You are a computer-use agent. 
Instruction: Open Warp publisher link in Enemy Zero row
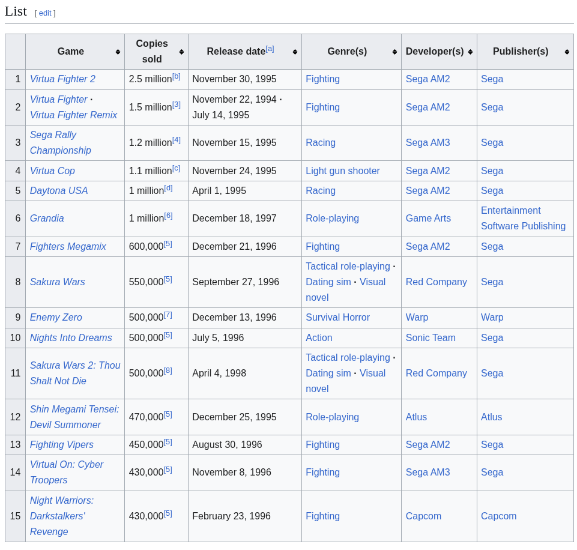(x=492, y=318)
